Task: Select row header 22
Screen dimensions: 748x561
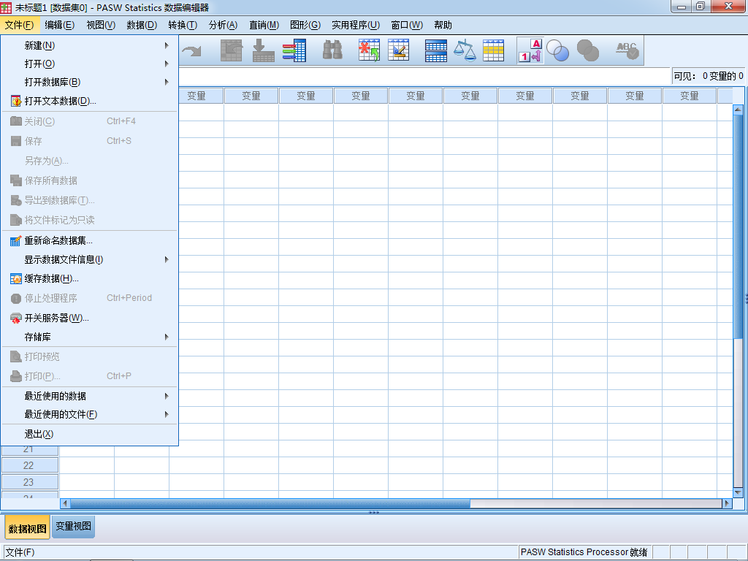Action: coord(29,465)
